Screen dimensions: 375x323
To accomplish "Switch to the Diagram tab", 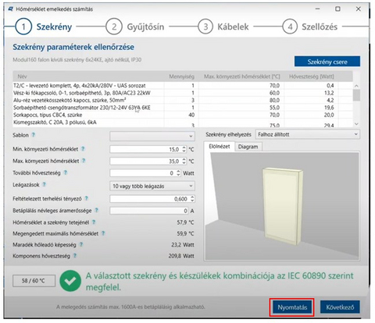I will (248, 147).
